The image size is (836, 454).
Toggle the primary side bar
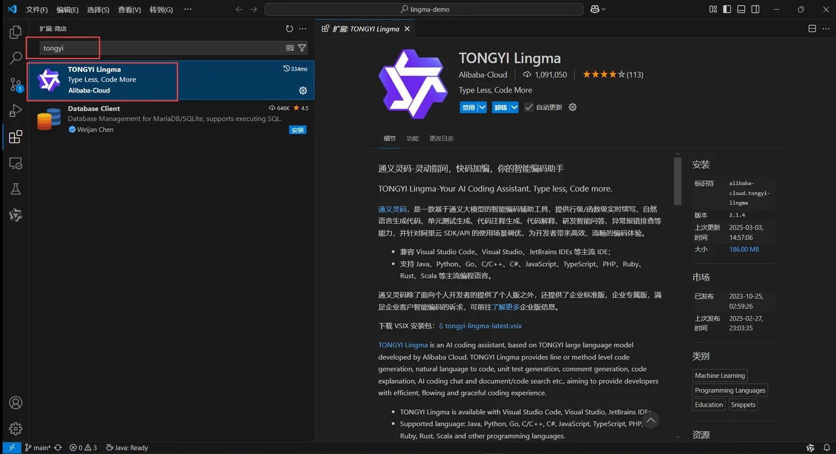[x=727, y=10]
